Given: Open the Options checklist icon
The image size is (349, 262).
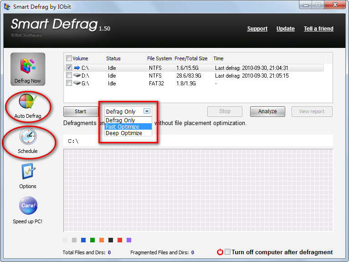Looking at the screenshot, I should coord(28,171).
